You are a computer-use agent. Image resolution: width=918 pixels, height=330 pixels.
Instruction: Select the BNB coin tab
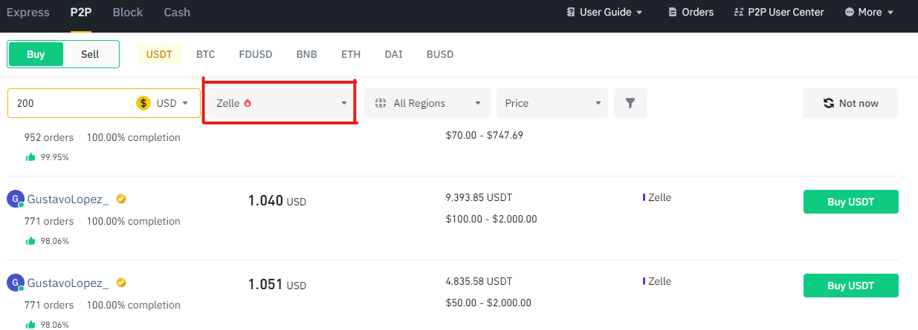pyautogui.click(x=306, y=54)
